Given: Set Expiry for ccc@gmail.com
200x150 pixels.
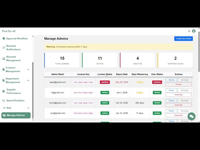Looking at the screenshot, I should pyautogui.click(x=185, y=111).
